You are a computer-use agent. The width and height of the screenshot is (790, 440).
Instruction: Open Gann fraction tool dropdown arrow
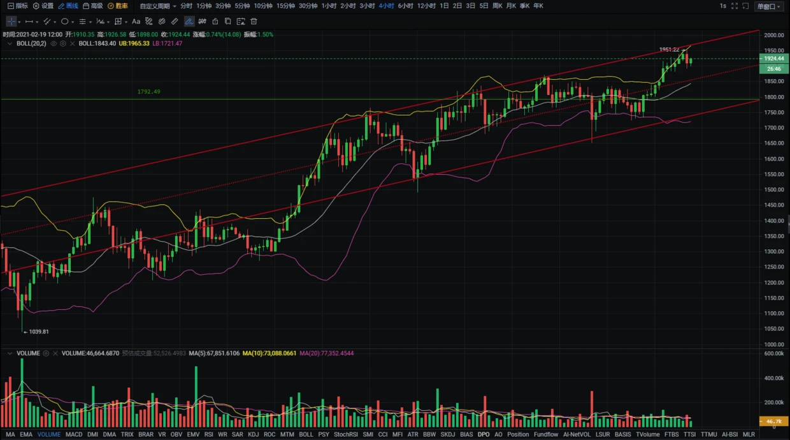tap(108, 22)
